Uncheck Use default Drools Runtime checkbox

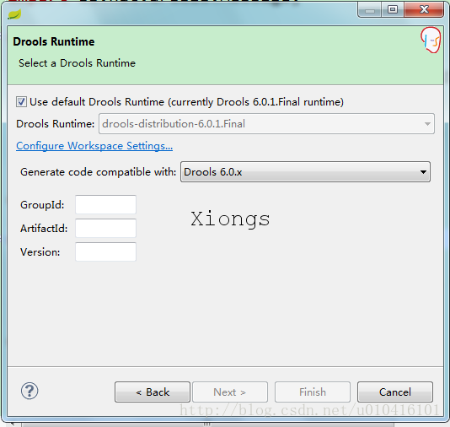[x=21, y=102]
